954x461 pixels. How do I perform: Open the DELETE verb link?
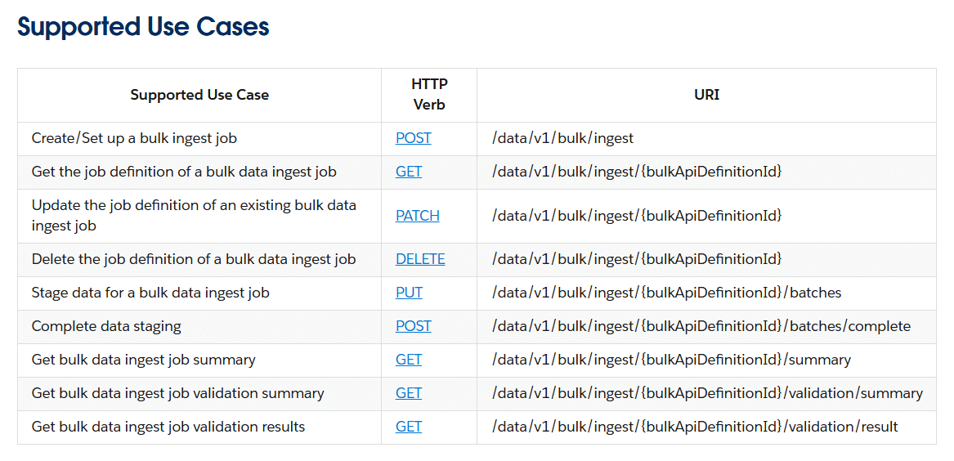coord(420,259)
